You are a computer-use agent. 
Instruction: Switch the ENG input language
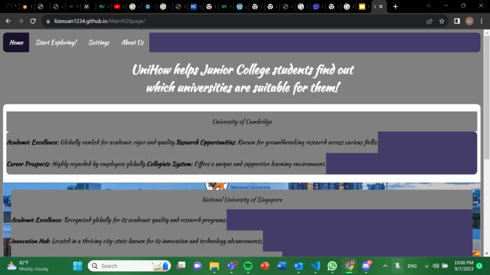[x=412, y=266]
